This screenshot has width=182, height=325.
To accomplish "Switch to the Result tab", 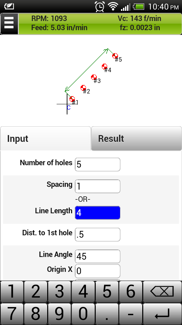I will pyautogui.click(x=136, y=138).
